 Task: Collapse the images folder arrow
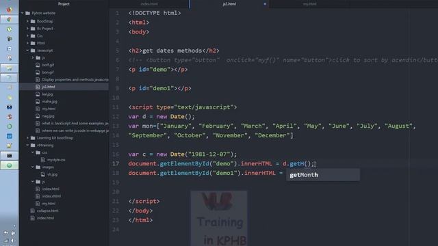33,167
